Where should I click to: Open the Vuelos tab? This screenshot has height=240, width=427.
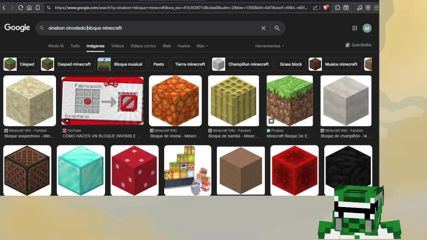coord(184,46)
